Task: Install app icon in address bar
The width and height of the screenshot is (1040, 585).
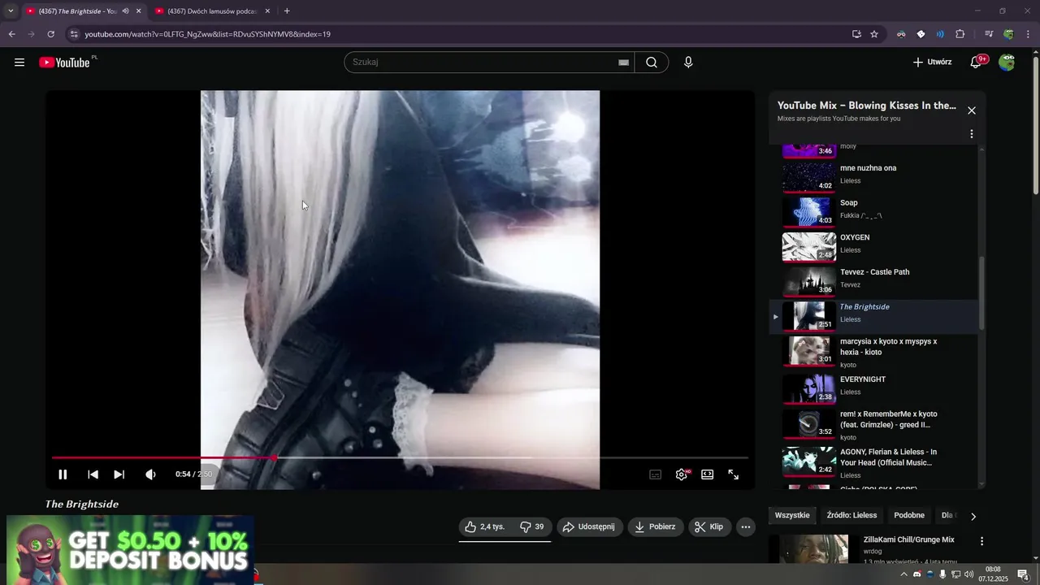Action: tap(856, 34)
